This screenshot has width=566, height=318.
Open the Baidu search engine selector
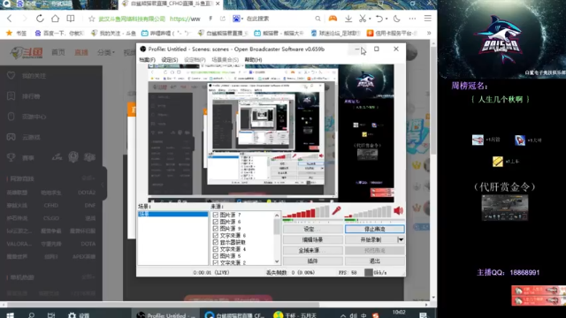pyautogui.click(x=238, y=19)
